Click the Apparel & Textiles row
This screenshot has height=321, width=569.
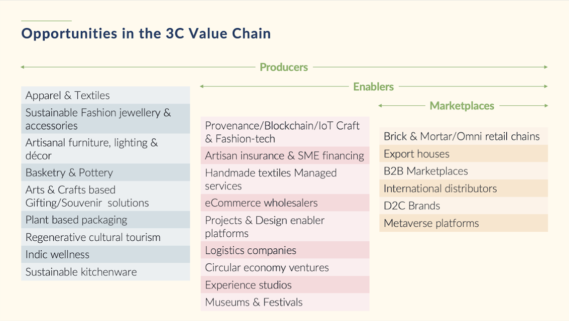pyautogui.click(x=105, y=95)
